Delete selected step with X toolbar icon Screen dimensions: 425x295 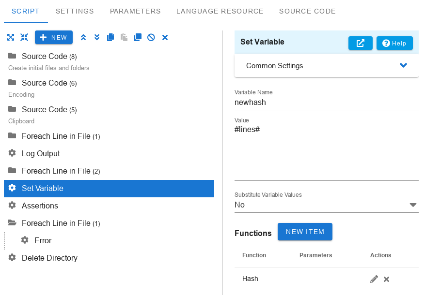click(x=165, y=37)
